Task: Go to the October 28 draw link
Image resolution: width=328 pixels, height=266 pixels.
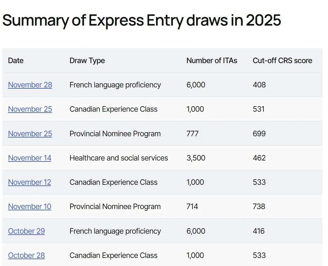Action: pyautogui.click(x=26, y=255)
